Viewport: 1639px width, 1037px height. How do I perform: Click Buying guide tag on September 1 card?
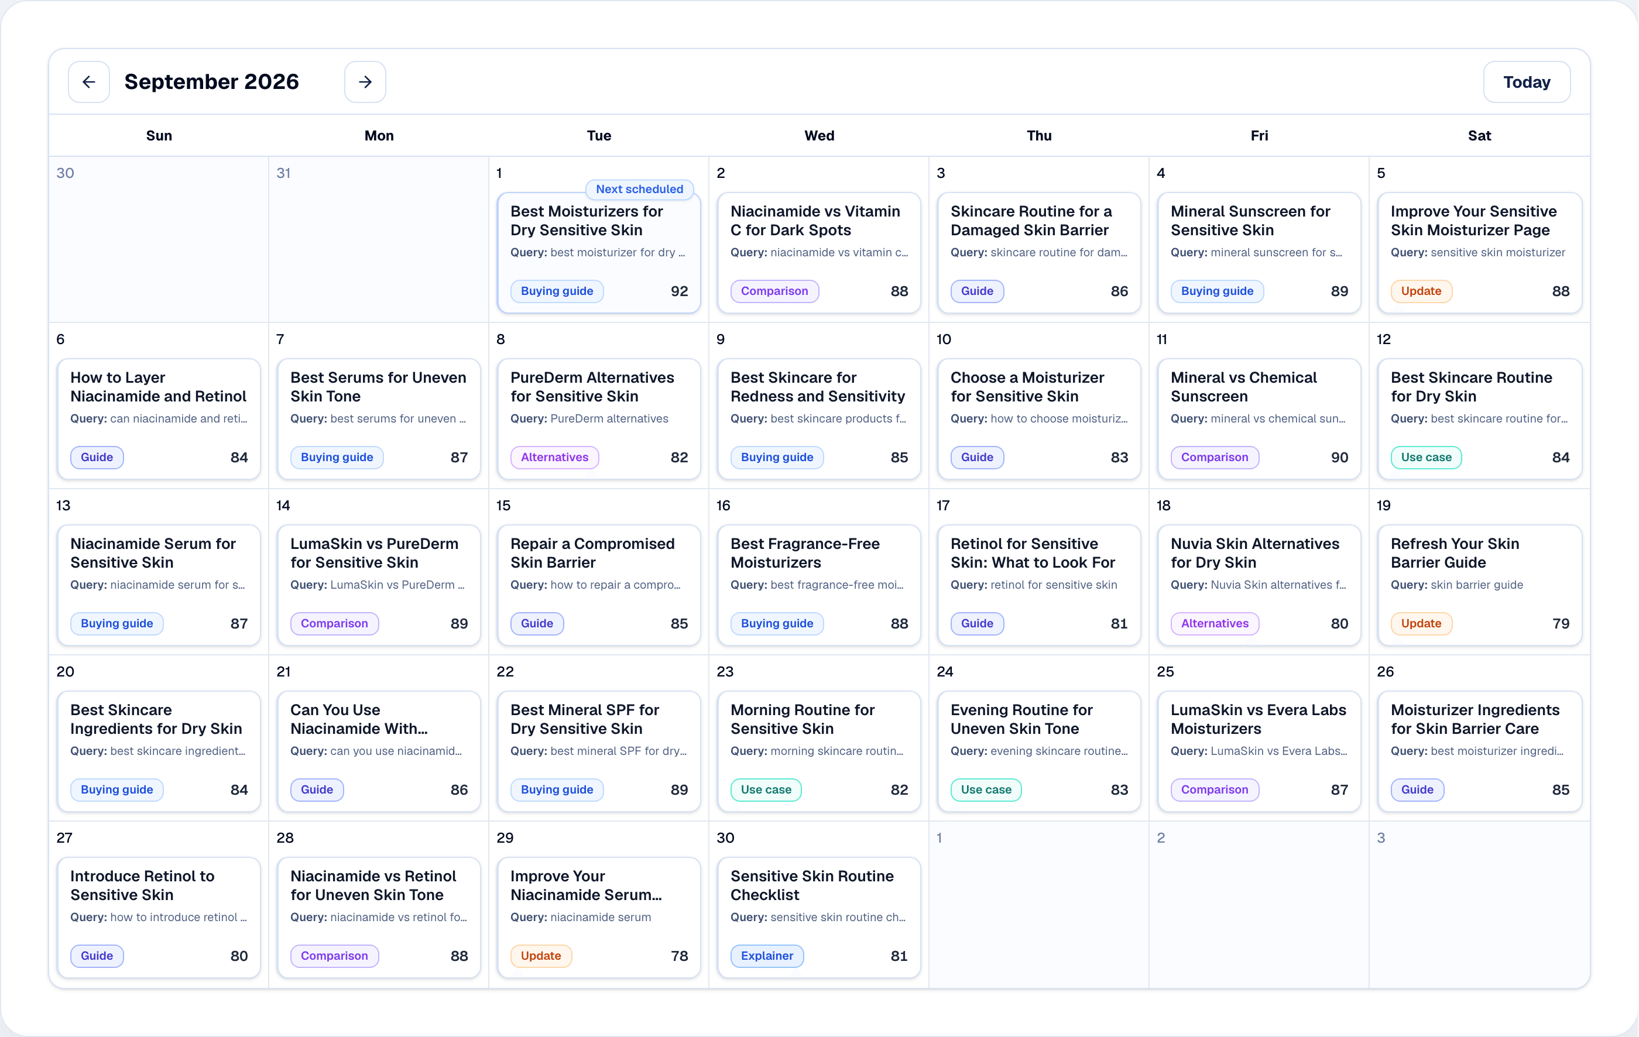[557, 290]
